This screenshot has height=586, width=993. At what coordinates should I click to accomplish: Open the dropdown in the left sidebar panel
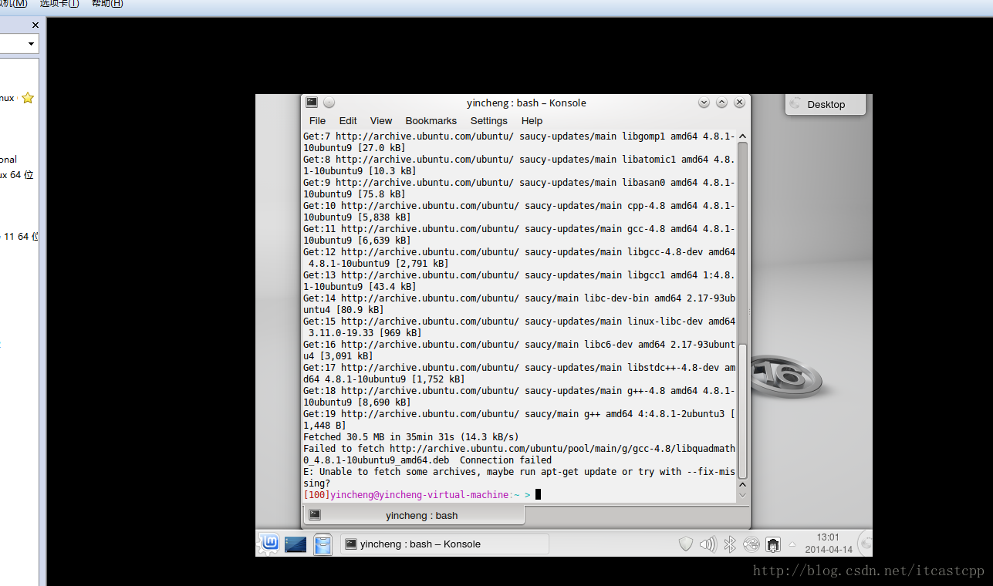[x=32, y=44]
